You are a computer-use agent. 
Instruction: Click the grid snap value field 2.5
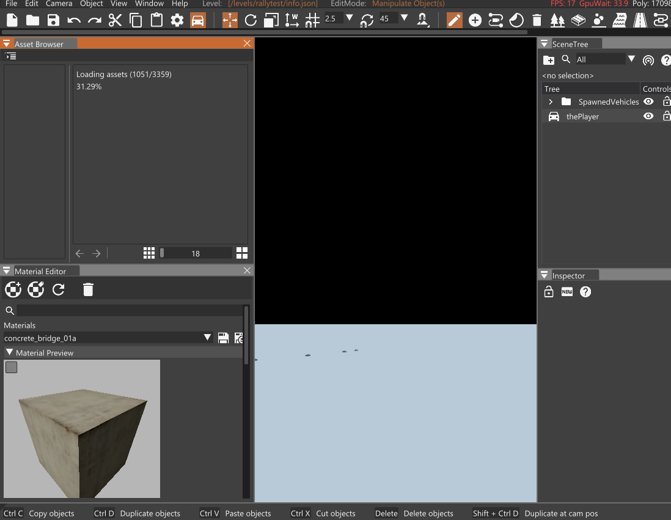click(333, 18)
